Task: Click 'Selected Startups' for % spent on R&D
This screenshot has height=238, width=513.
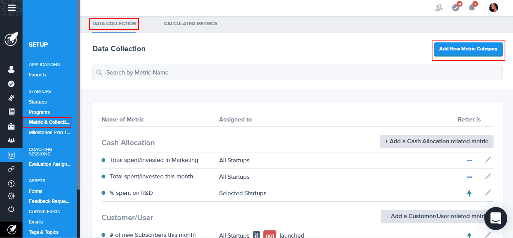Action: click(243, 193)
